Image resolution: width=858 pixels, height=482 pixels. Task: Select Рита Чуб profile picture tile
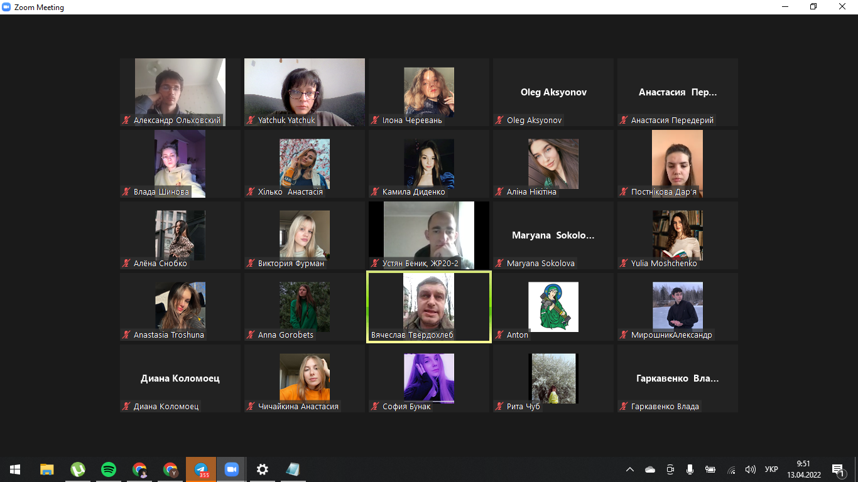553,378
